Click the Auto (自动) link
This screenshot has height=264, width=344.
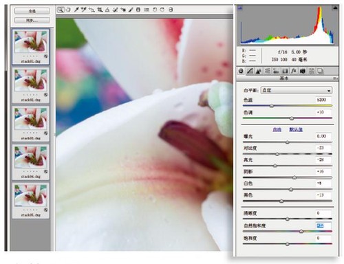click(277, 129)
